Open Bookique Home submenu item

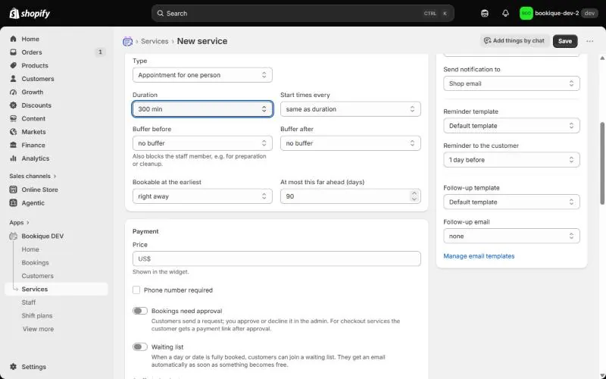pyautogui.click(x=30, y=249)
